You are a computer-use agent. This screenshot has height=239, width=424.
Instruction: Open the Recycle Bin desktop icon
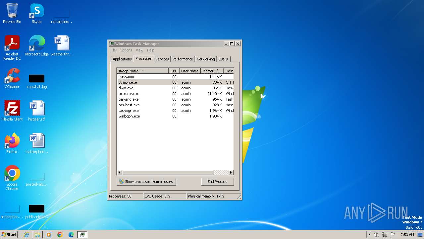[x=12, y=13]
